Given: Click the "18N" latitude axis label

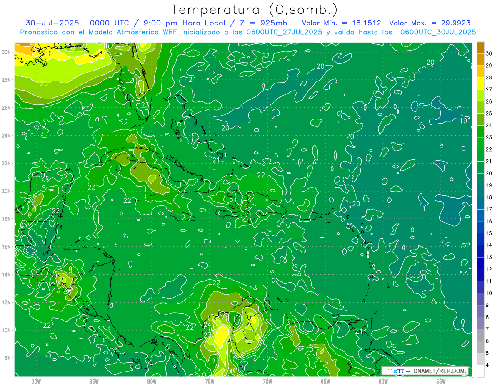Looking at the screenshot, I should [x=7, y=219].
